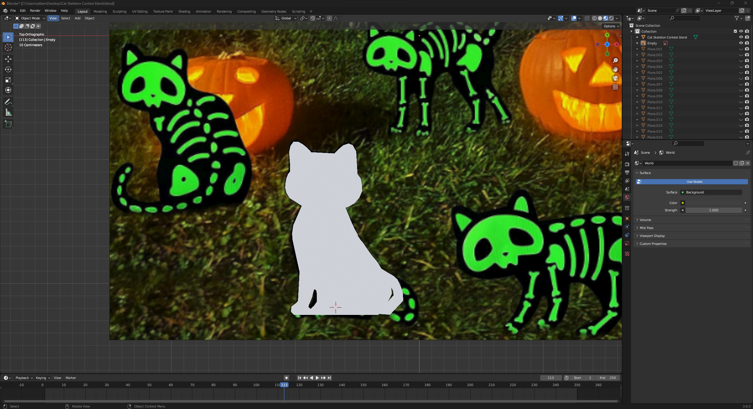Click the End frame field
This screenshot has height=409, width=753.
(608, 378)
